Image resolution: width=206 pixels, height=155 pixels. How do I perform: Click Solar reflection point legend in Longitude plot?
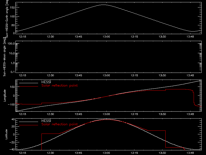(x=59, y=86)
